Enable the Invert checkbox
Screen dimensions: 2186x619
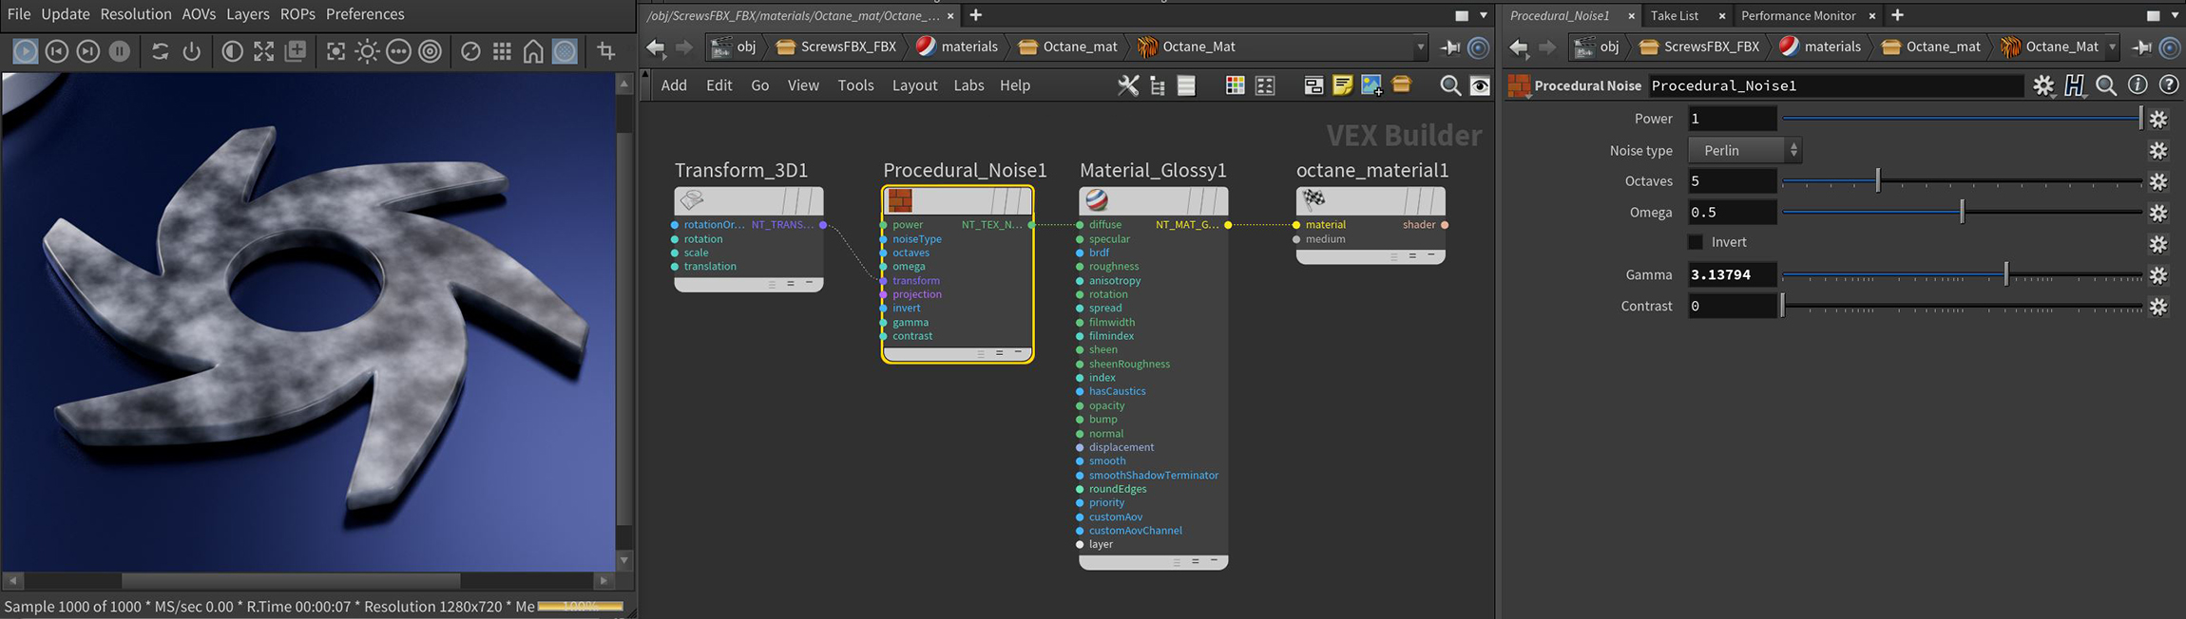[x=1696, y=242]
